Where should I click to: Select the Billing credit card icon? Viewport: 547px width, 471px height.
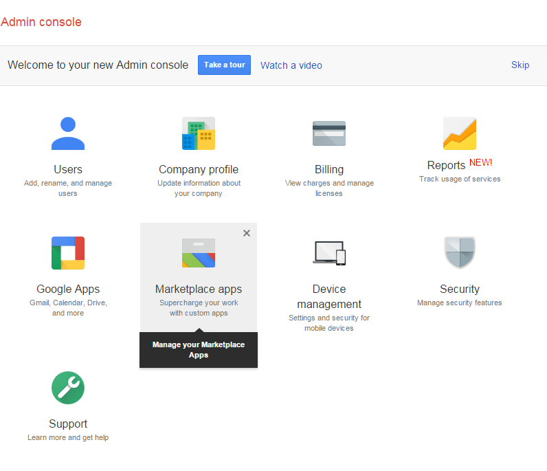coord(329,133)
